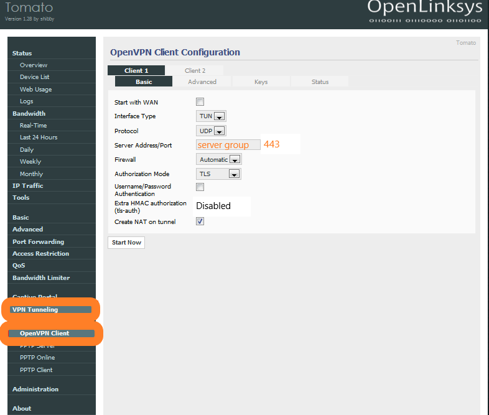Click the 'OpenVPN Client Configuration' heading
The height and width of the screenshot is (415, 489).
point(175,52)
